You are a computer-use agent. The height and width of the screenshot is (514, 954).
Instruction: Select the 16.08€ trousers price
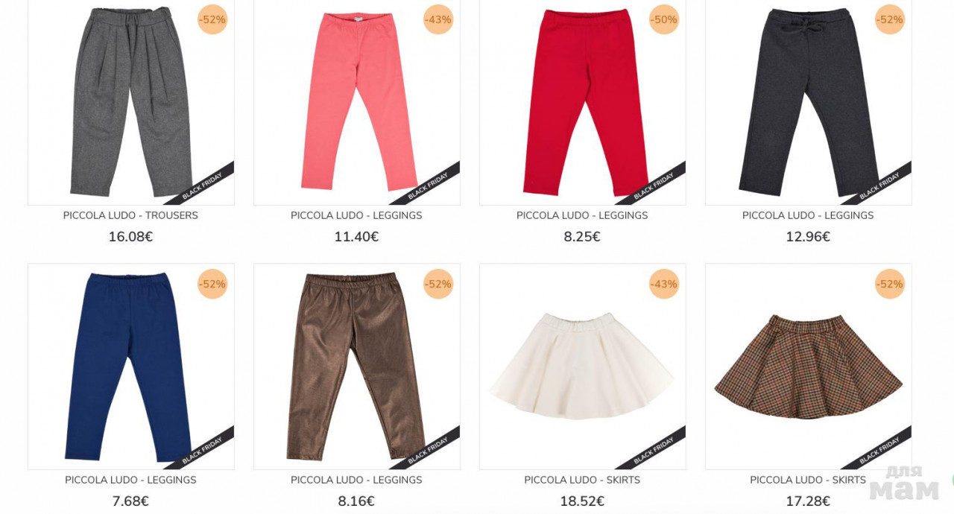130,237
